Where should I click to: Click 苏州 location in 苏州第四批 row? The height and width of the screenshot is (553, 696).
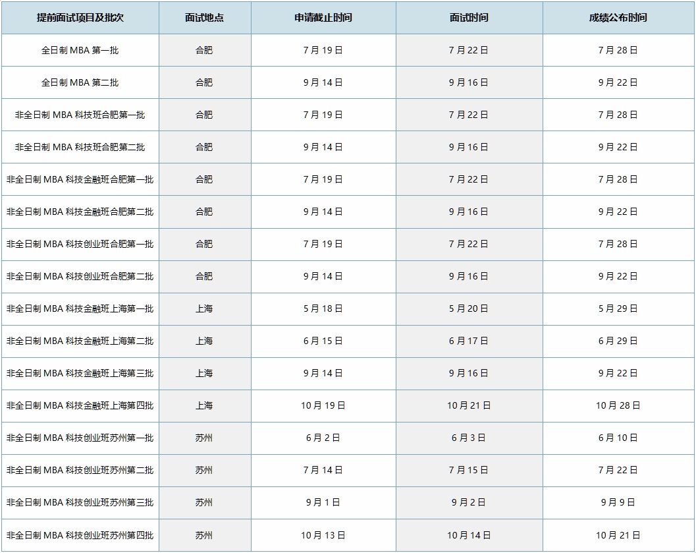tap(204, 535)
